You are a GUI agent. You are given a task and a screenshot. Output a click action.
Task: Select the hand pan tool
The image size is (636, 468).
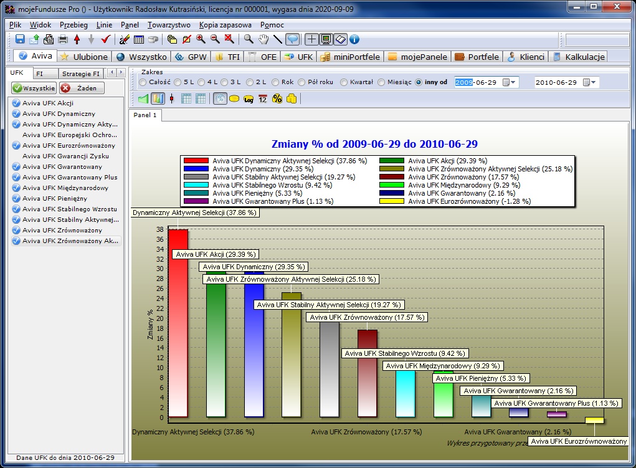[x=263, y=39]
